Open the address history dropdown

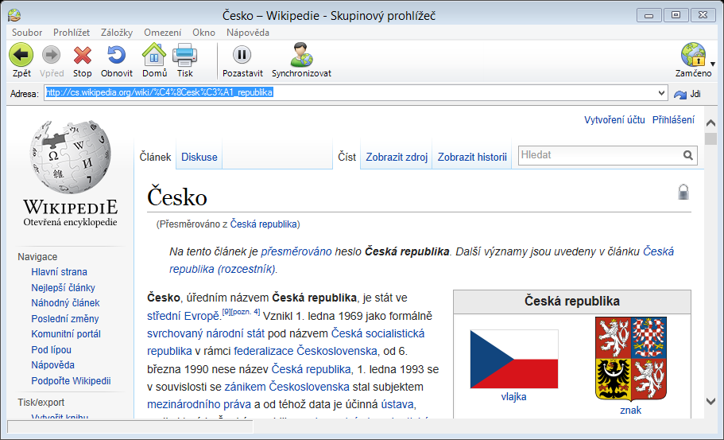[x=662, y=93]
